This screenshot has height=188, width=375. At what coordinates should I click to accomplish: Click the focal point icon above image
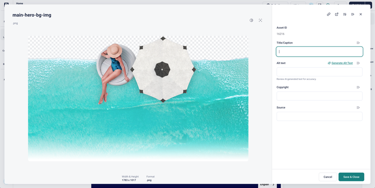pyautogui.click(x=260, y=20)
